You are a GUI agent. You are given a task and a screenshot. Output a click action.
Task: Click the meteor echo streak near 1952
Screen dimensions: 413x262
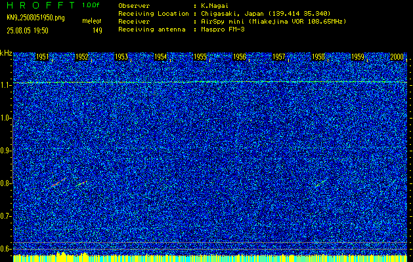click(x=81, y=183)
